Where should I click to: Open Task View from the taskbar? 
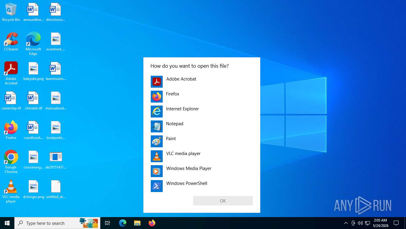pos(107,223)
